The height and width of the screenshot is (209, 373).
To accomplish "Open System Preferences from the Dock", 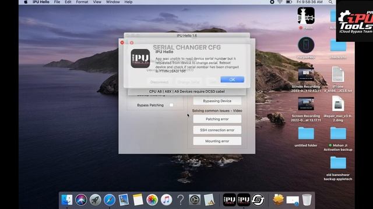I will (x=195, y=200).
